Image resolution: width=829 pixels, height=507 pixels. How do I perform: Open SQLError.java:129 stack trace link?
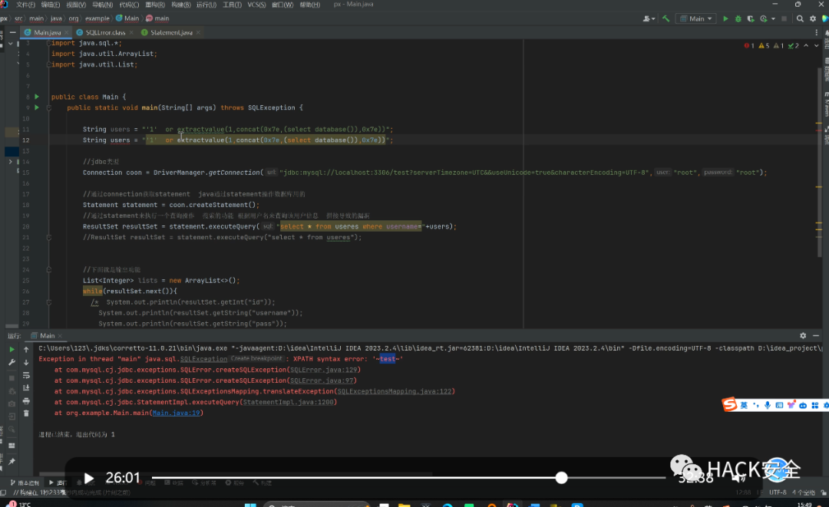[324, 370]
